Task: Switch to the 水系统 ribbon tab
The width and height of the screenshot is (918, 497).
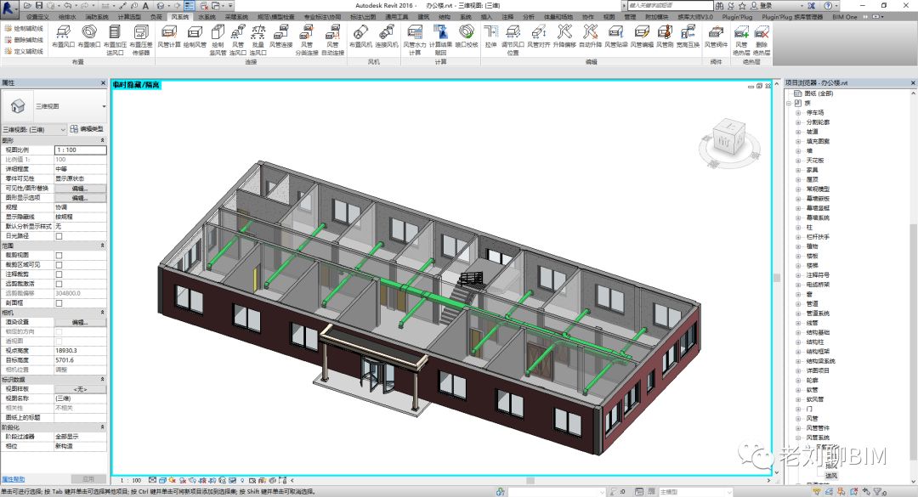Action: (207, 17)
